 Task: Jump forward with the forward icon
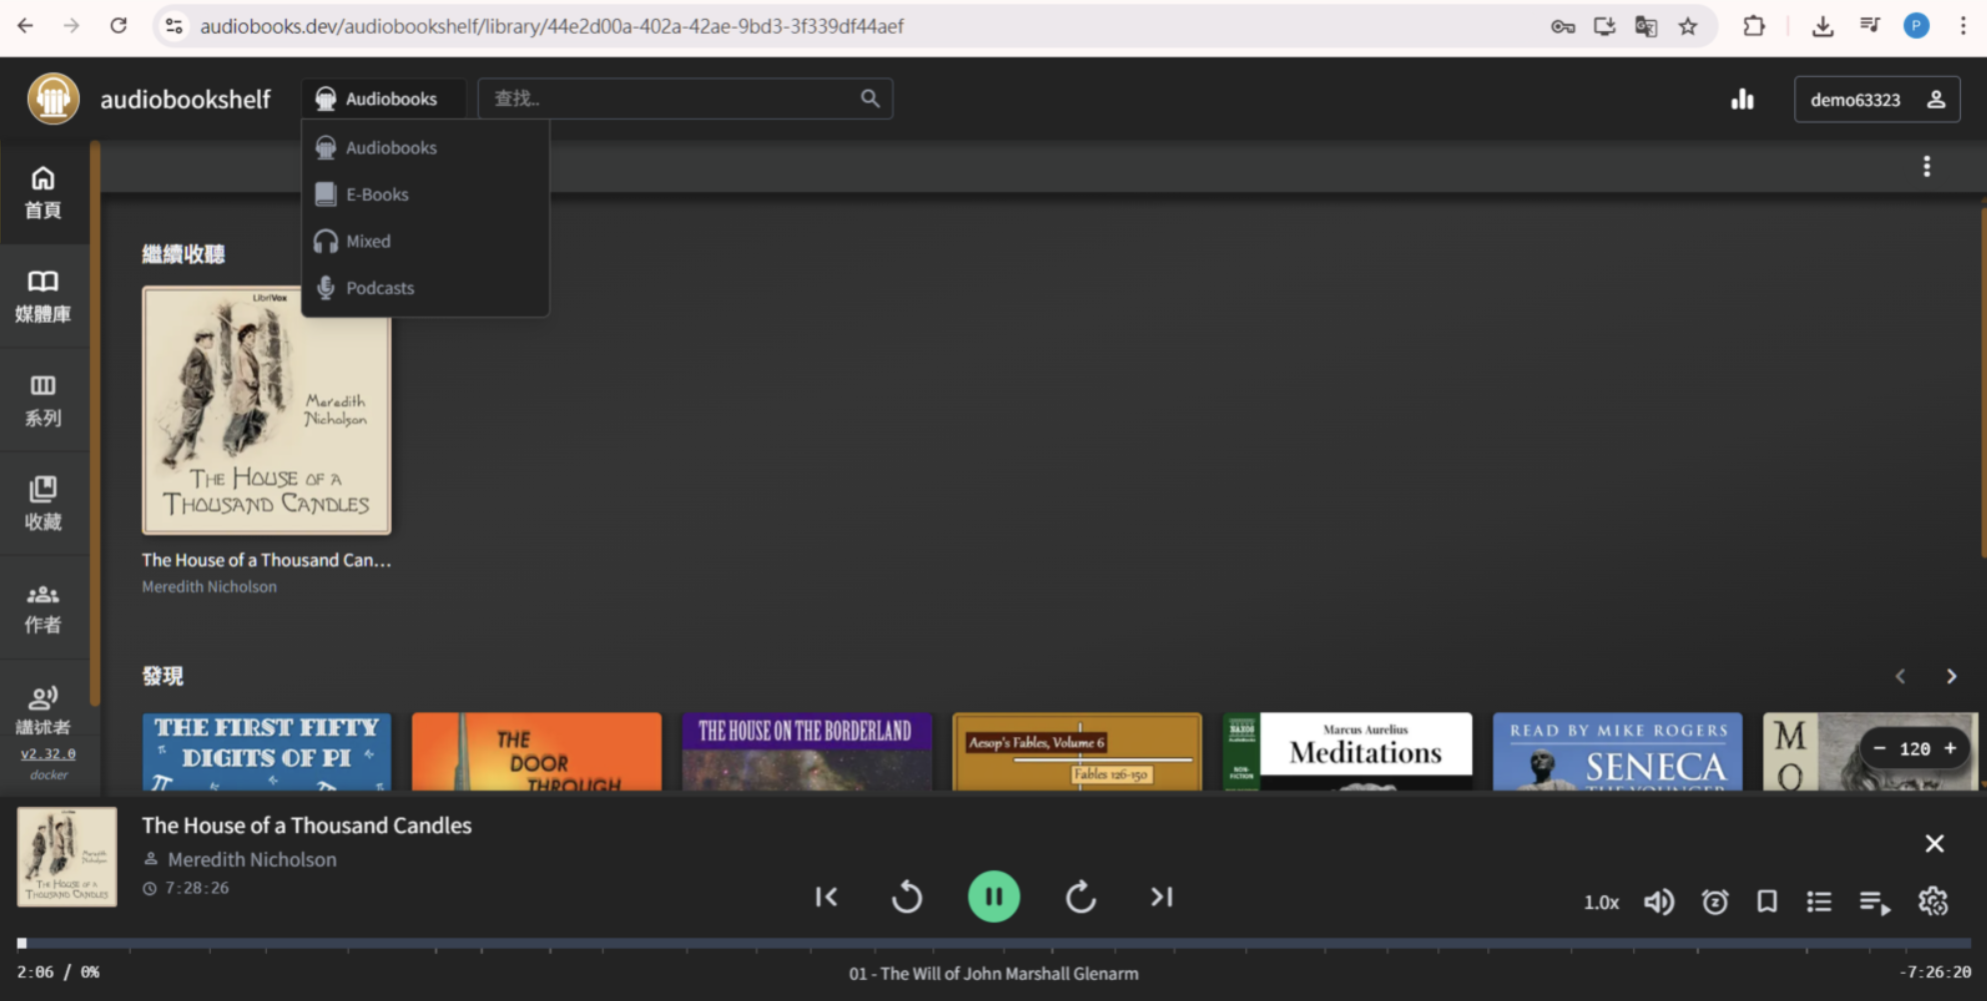[x=1080, y=897]
